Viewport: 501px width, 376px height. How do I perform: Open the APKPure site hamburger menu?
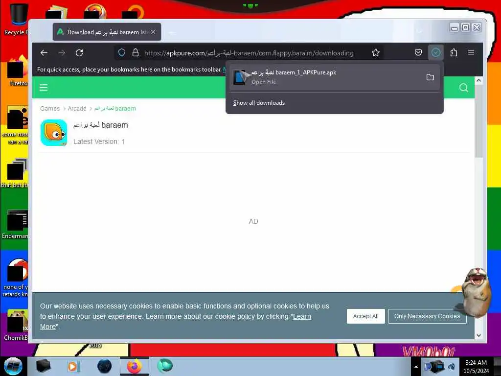44,88
